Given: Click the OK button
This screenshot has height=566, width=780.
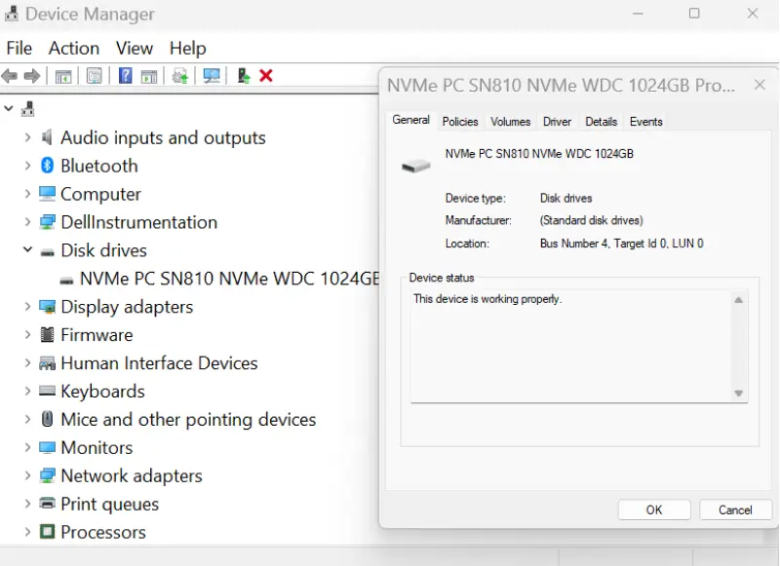Looking at the screenshot, I should click(x=653, y=509).
